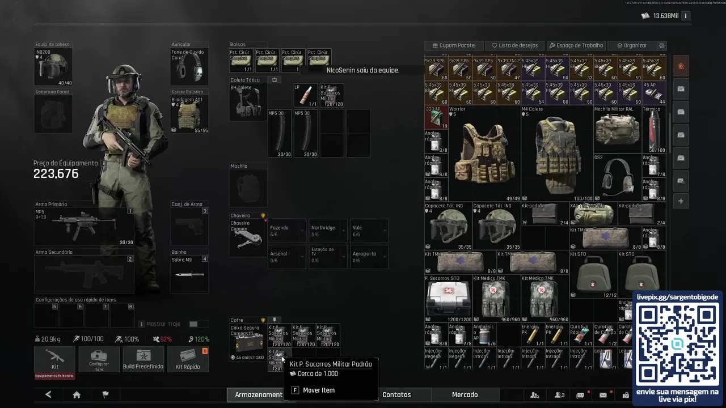This screenshot has width=726, height=408.
Task: Click the pin icon next to Cofre
Action: 274,320
